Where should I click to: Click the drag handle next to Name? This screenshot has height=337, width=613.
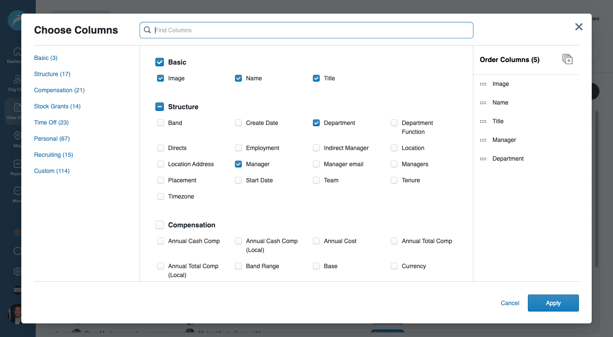(483, 103)
